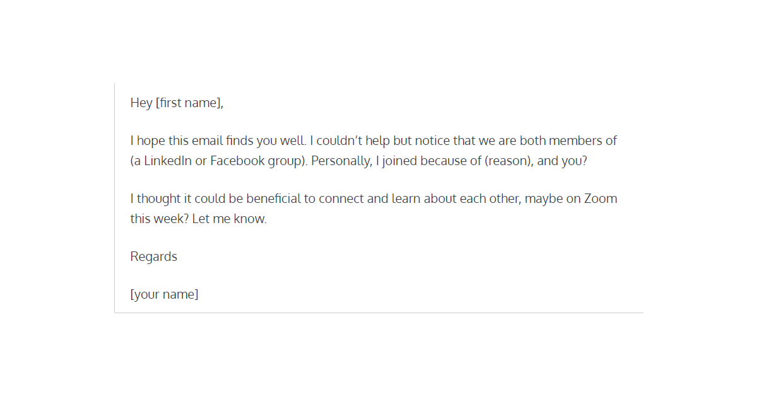Click the word "Zoom" in the template
Image resolution: width=757 pixels, height=397 pixels.
point(600,198)
